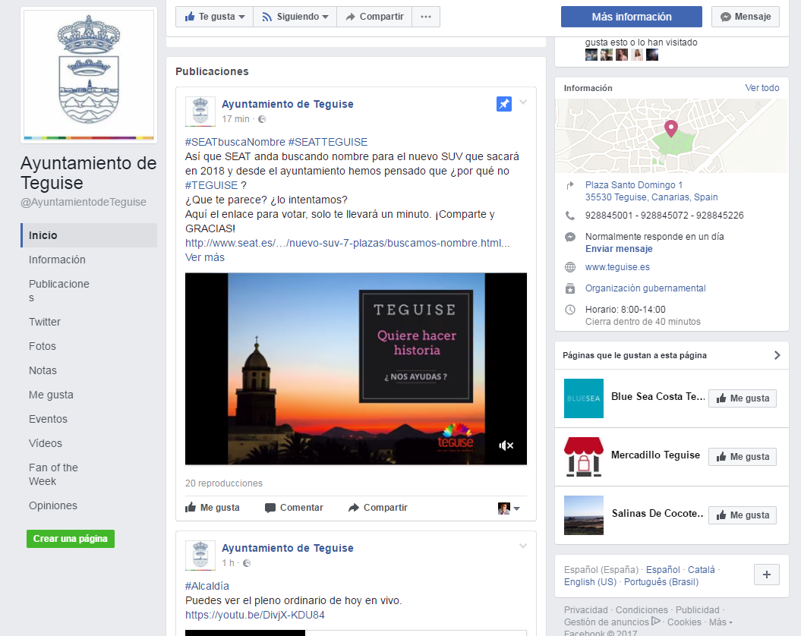
Task: Click the #SEATbuscaNombre hashtag
Action: click(x=235, y=142)
